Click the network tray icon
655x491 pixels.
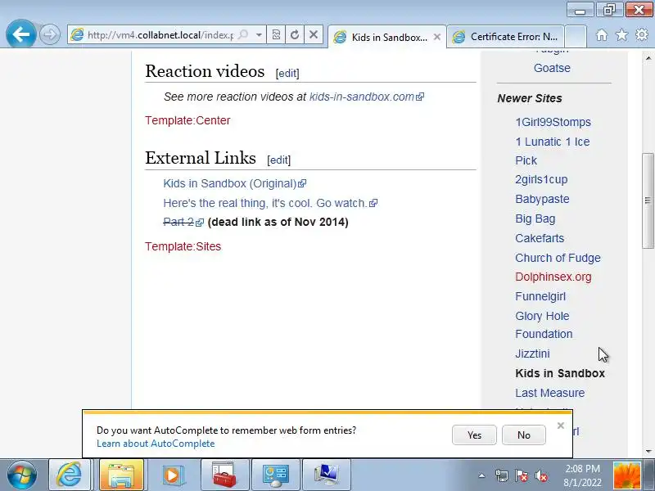501,475
